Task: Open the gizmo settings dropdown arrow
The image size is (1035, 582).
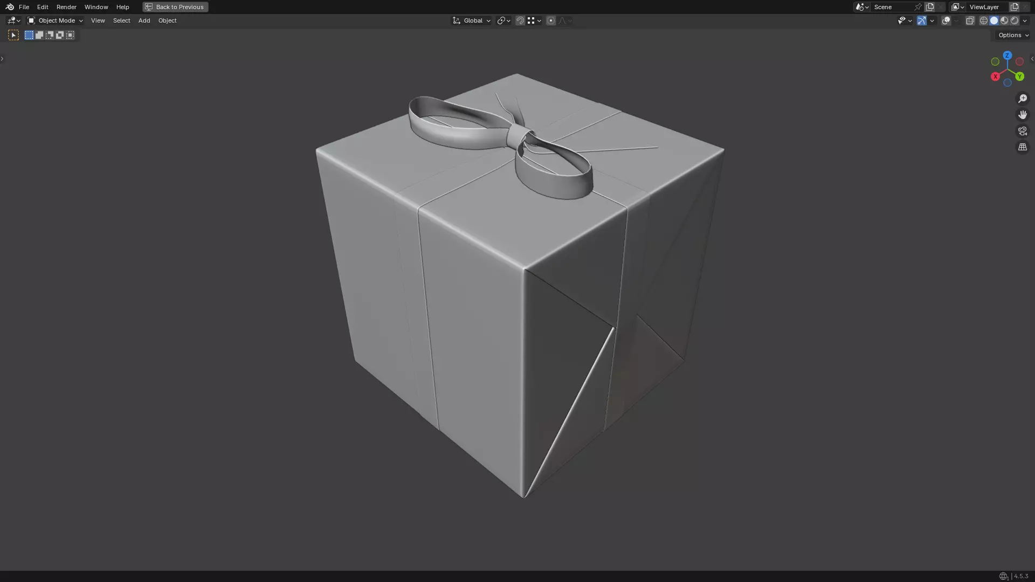Action: click(932, 20)
